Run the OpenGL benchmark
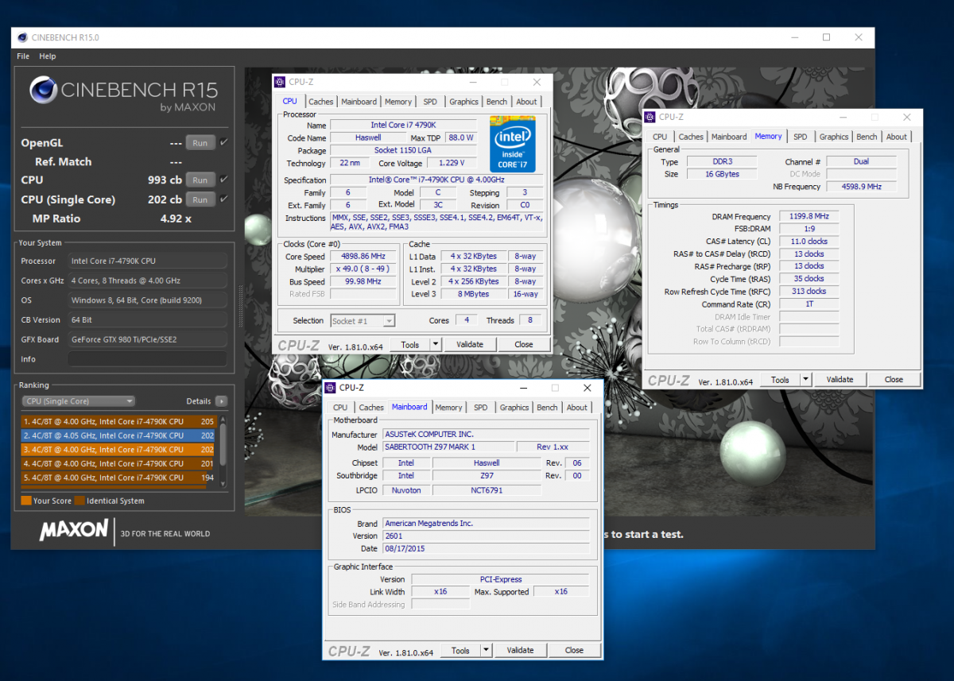 [200, 143]
